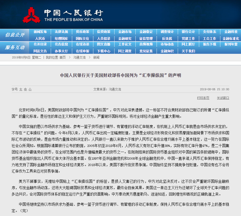The height and width of the screenshot is (216, 241).
Task: Click the 关闭窗口 link
Action: [223, 98]
